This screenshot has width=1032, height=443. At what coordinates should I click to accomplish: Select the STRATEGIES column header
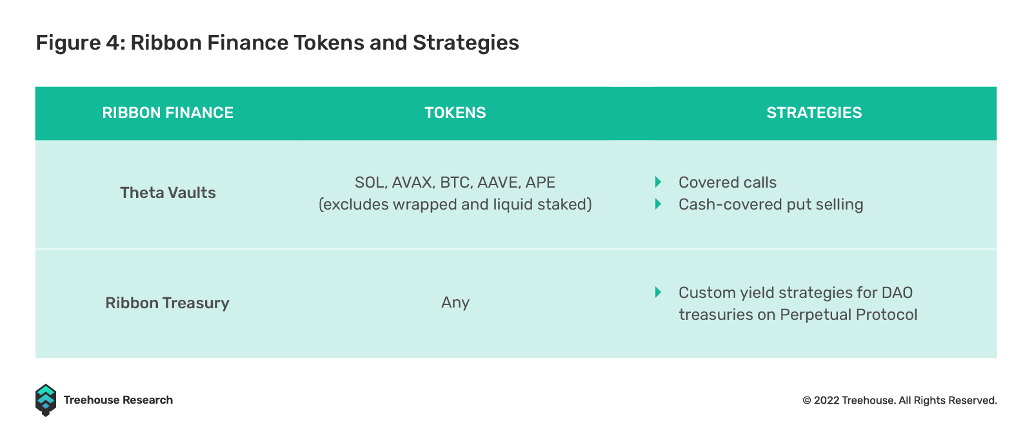tap(814, 113)
